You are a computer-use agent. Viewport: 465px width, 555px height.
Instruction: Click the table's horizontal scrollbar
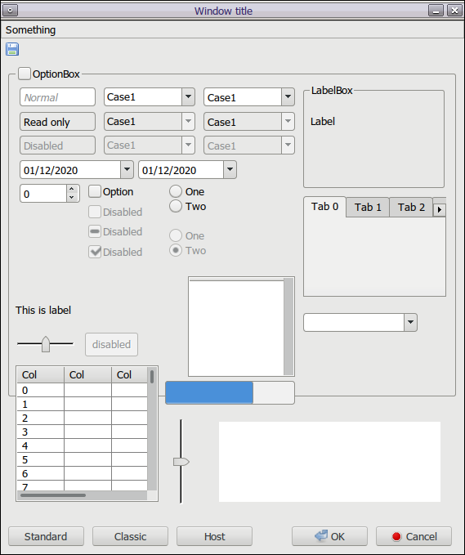pyautogui.click(x=82, y=495)
